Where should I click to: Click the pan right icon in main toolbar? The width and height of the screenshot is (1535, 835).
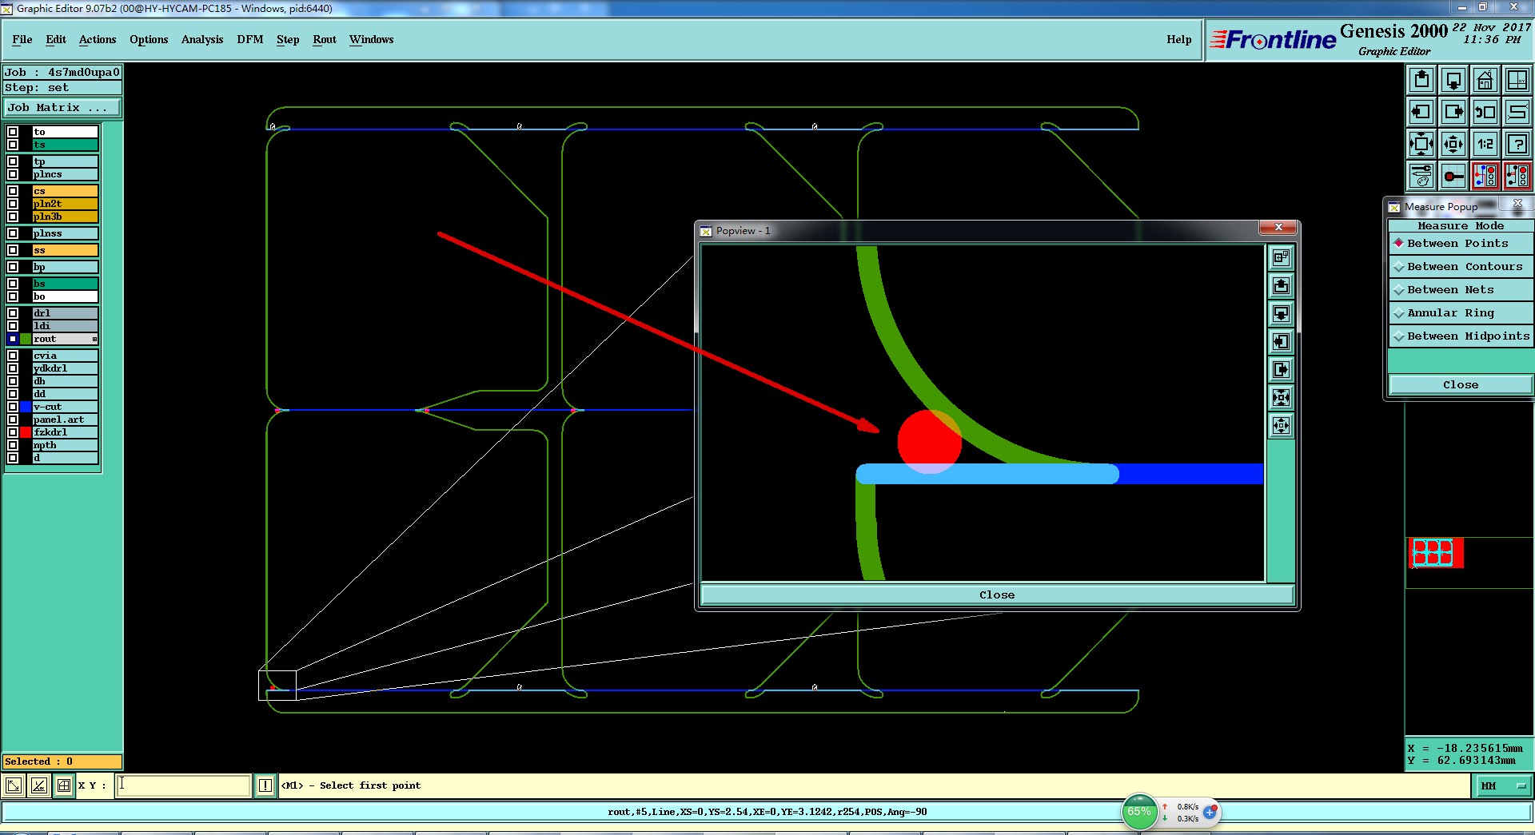click(1453, 112)
